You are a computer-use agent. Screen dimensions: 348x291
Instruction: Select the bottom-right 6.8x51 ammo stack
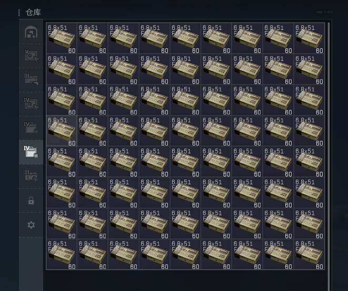click(309, 254)
